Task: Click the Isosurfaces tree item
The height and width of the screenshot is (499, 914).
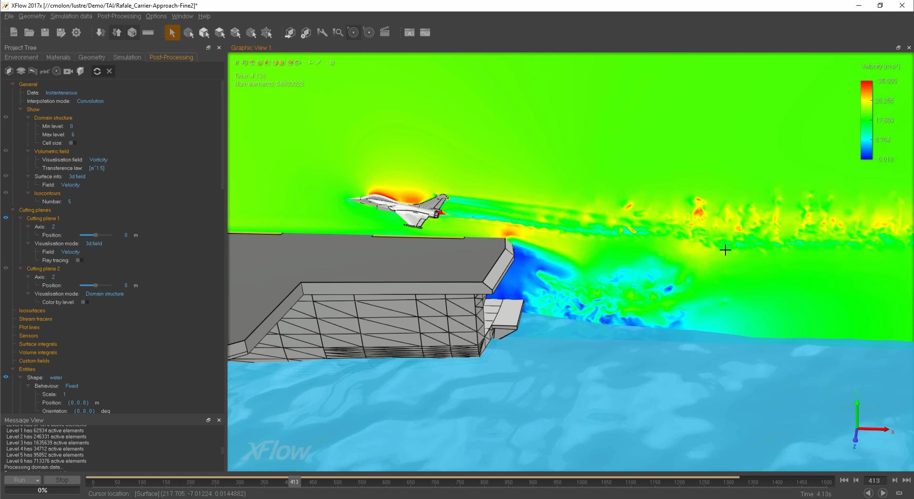Action: tap(32, 310)
